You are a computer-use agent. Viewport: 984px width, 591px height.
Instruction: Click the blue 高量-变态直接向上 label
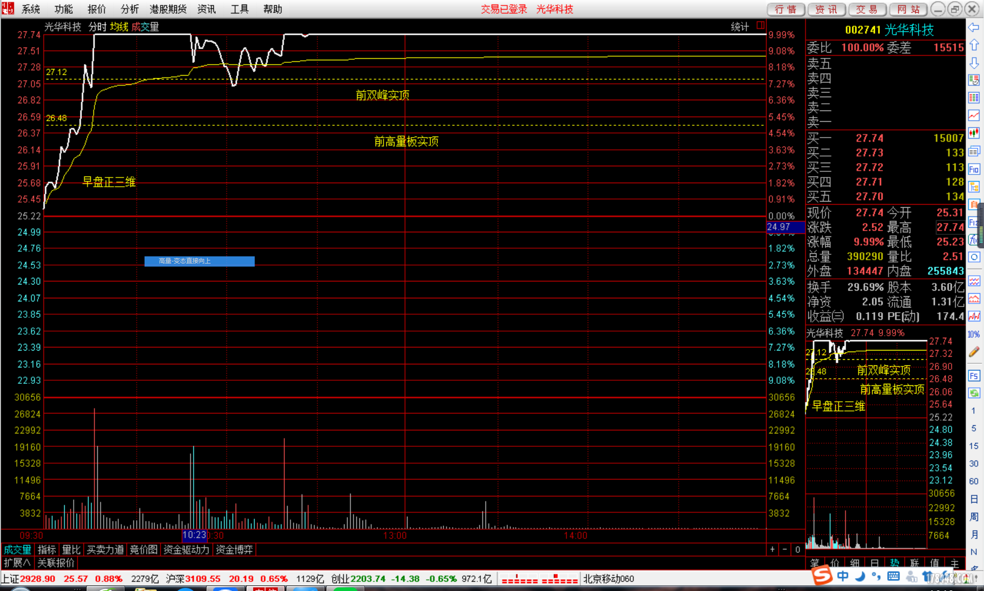(199, 261)
